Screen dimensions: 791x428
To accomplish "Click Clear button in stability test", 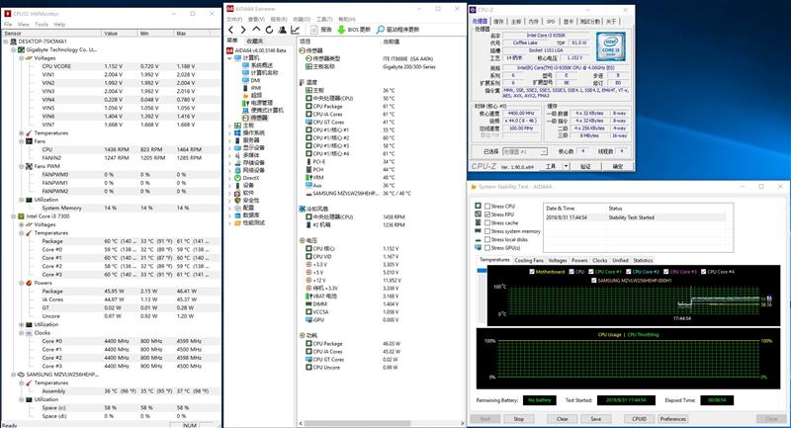I will pos(562,419).
